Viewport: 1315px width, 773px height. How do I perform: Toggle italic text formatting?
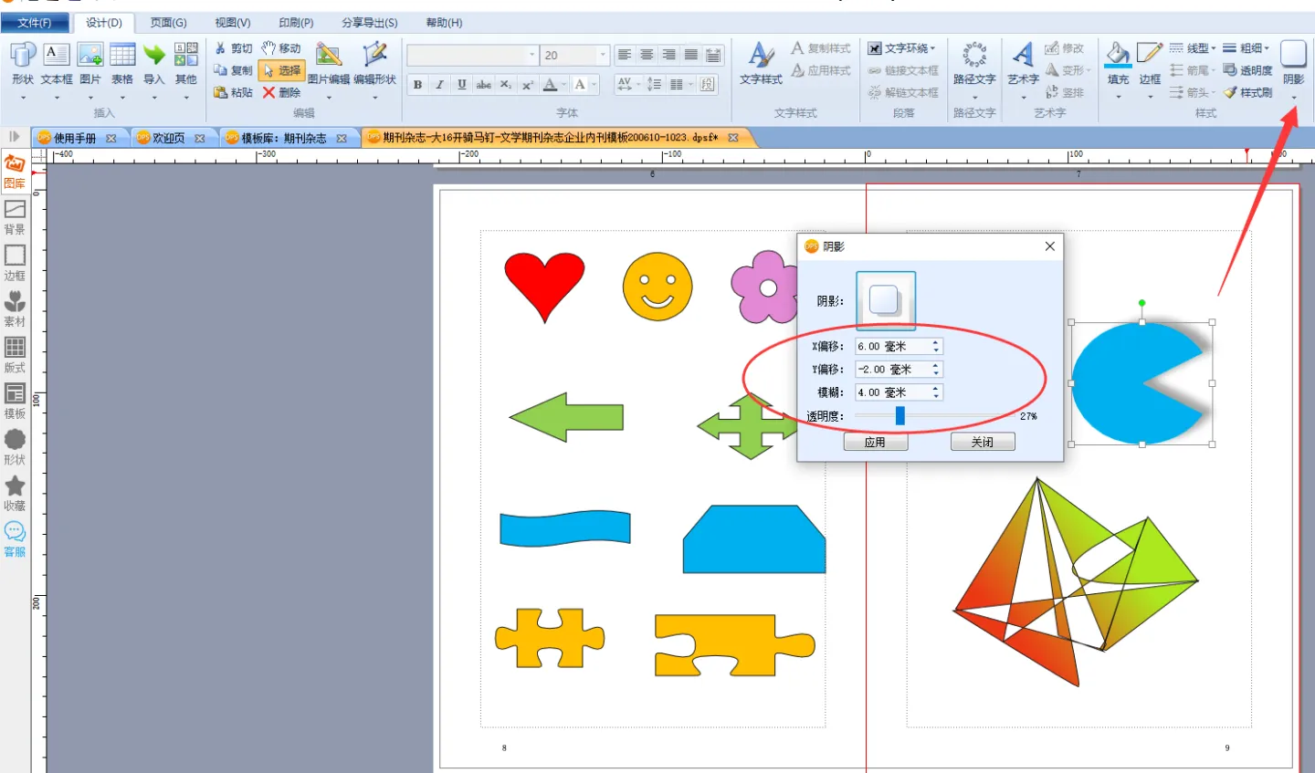coord(439,85)
